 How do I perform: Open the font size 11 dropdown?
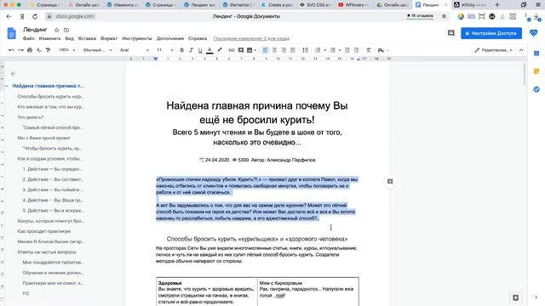[x=164, y=50]
